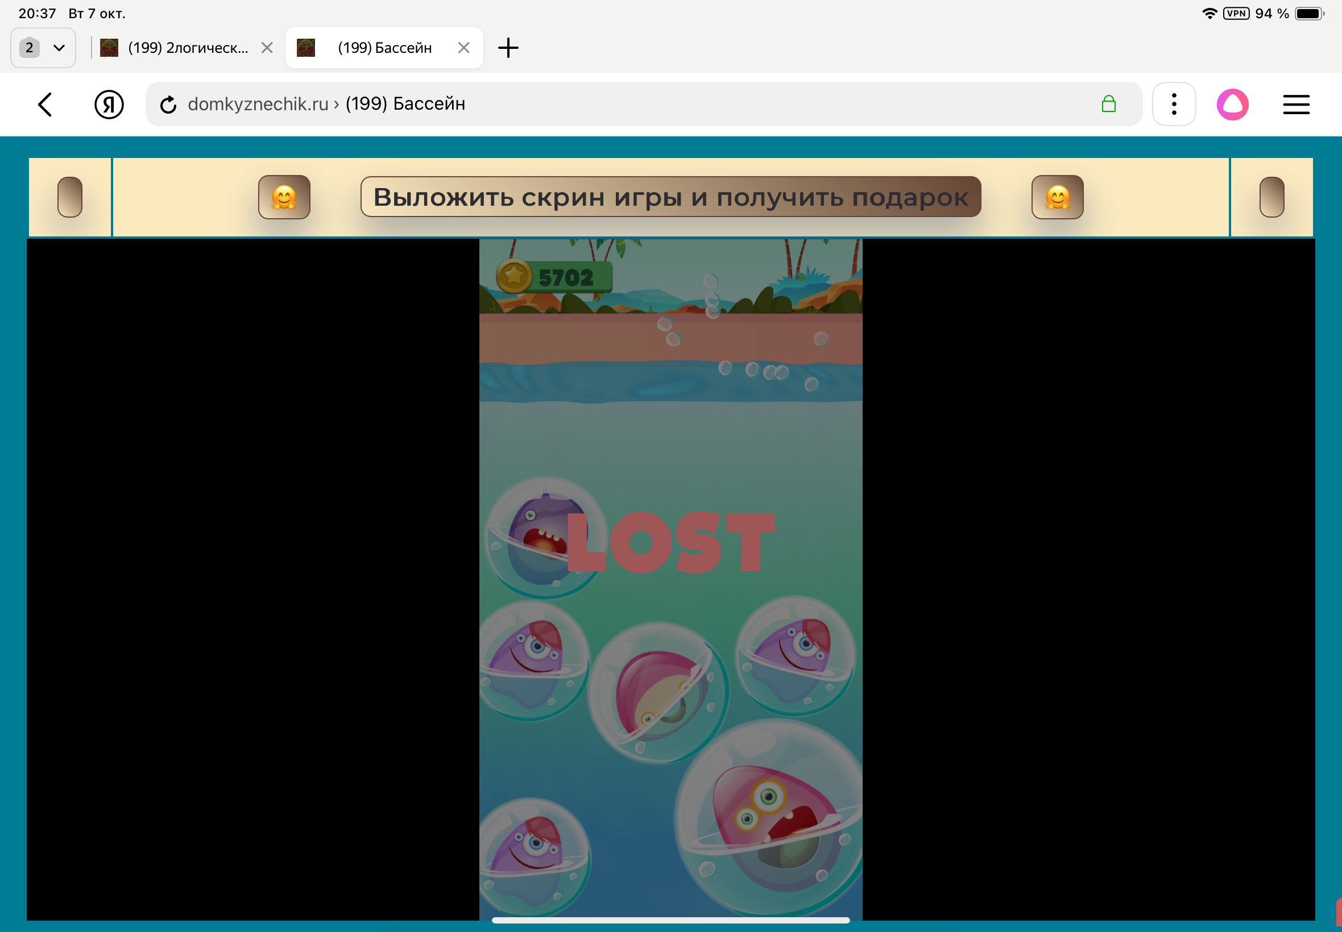
Task: Open the hamburger main menu
Action: tap(1296, 105)
